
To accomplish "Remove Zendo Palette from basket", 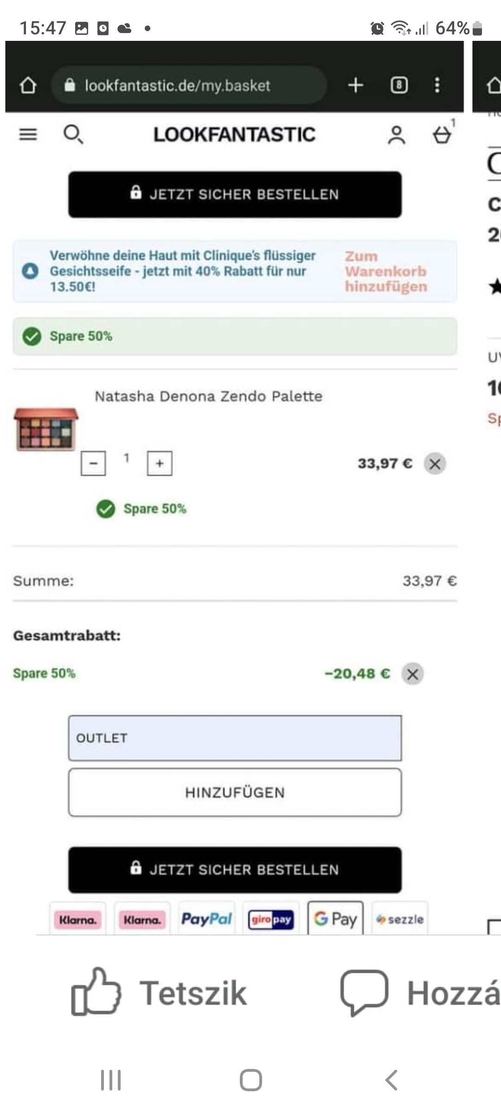I will click(x=435, y=464).
